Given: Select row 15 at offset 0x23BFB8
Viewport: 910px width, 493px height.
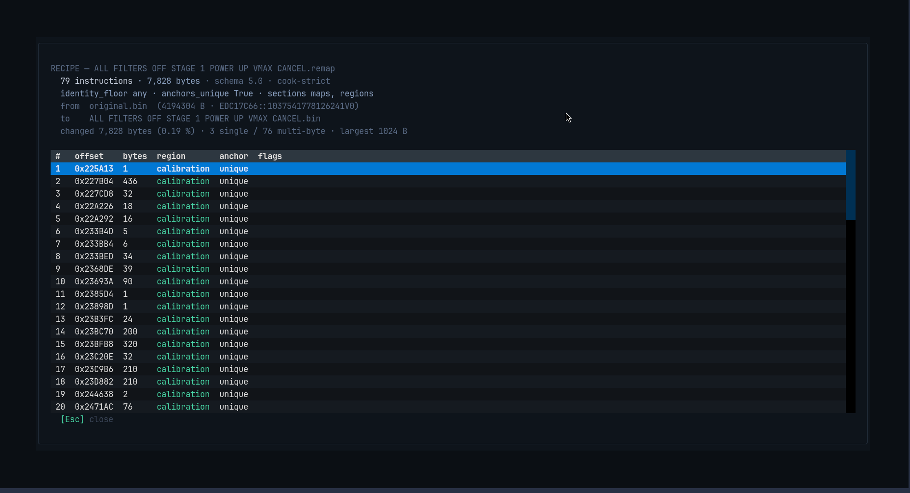Looking at the screenshot, I should pos(448,344).
